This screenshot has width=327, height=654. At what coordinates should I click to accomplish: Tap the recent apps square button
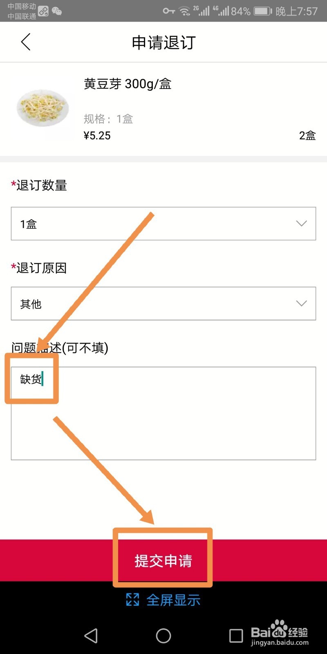click(236, 636)
